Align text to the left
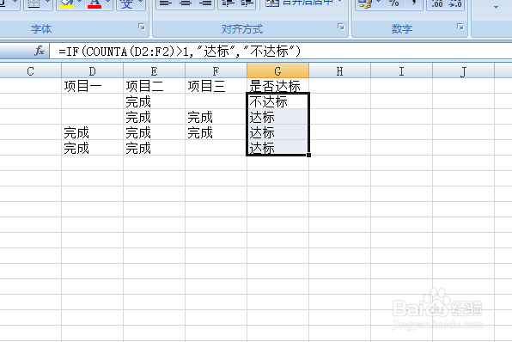This screenshot has height=342, width=512. pos(166,4)
